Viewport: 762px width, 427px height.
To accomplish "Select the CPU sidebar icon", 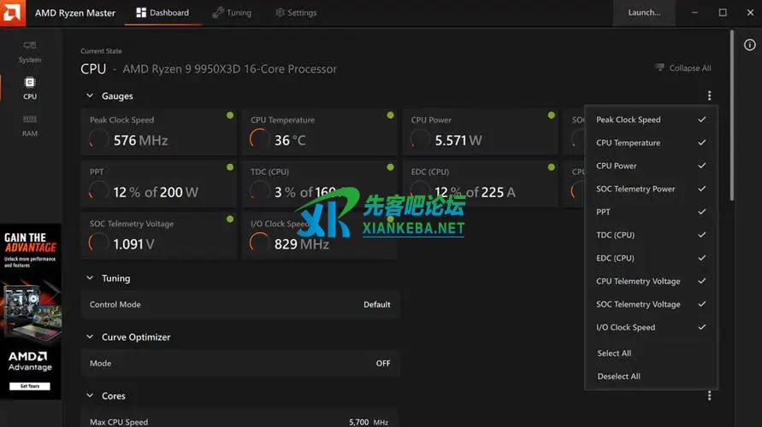I will point(30,87).
